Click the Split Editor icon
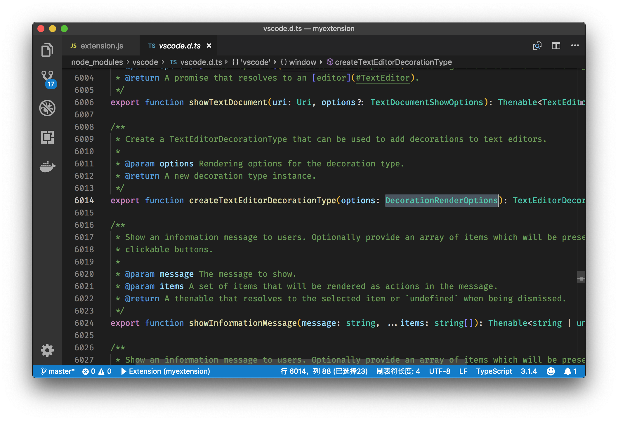Image resolution: width=618 pixels, height=421 pixels. [556, 46]
